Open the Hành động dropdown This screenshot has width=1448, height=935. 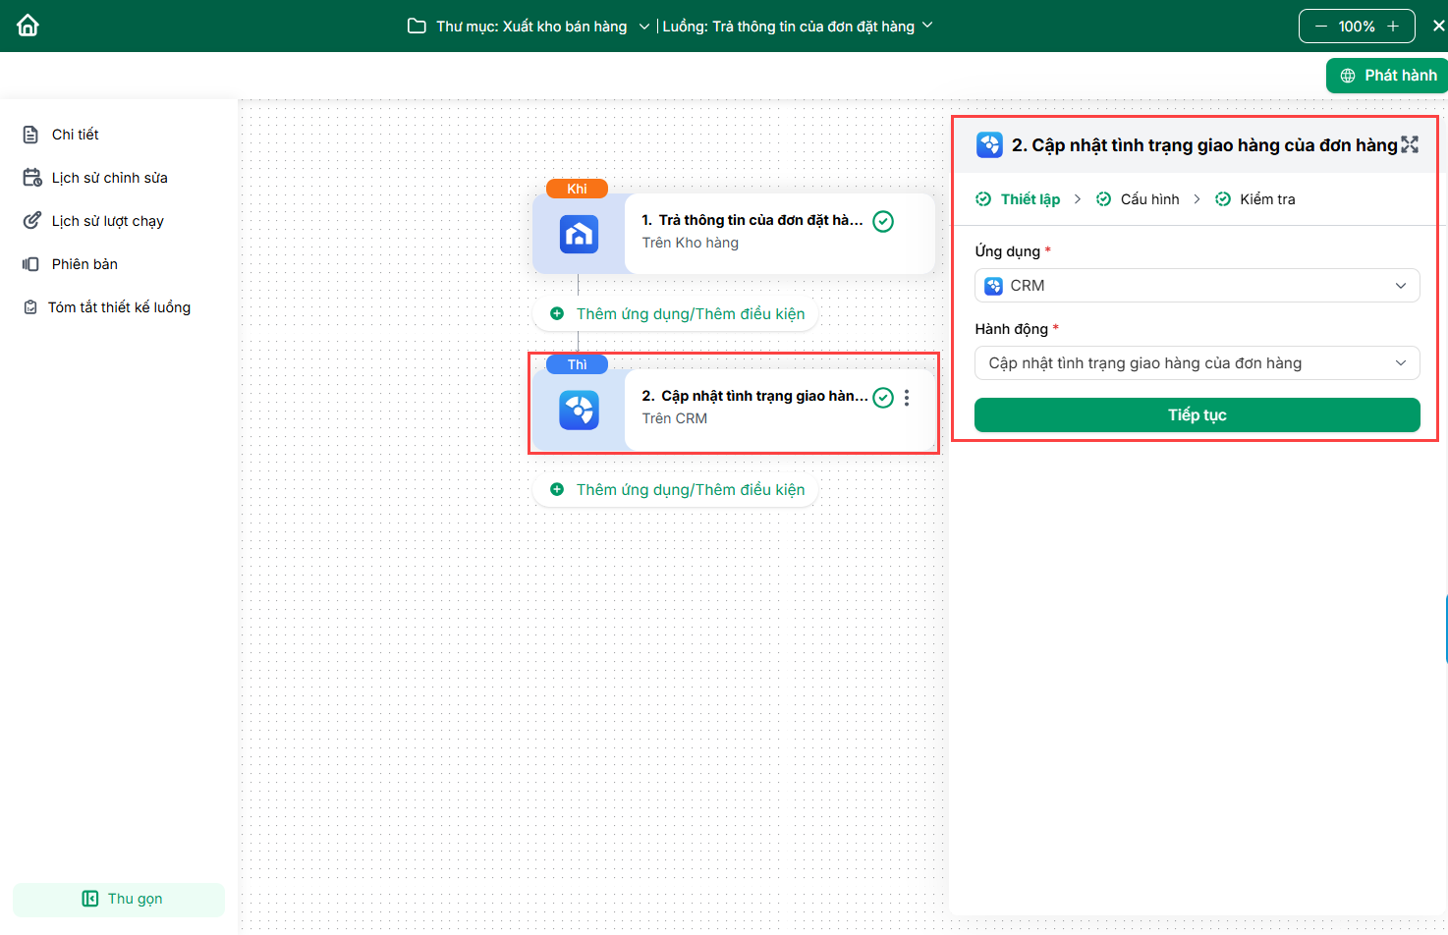tap(1197, 363)
